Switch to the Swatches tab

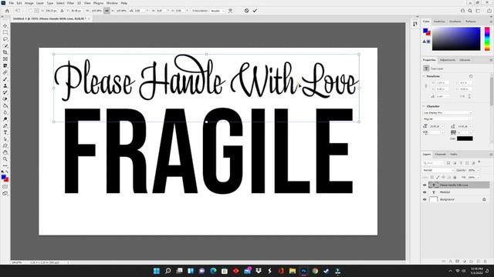(439, 22)
